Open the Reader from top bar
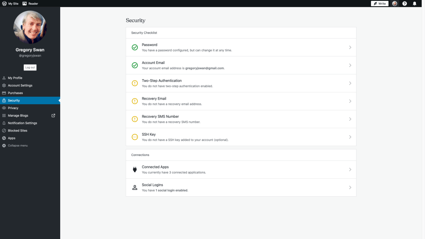This screenshot has height=239, width=425. pos(30,3)
